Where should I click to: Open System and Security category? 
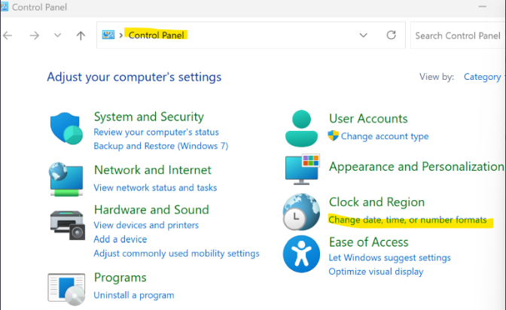point(149,117)
